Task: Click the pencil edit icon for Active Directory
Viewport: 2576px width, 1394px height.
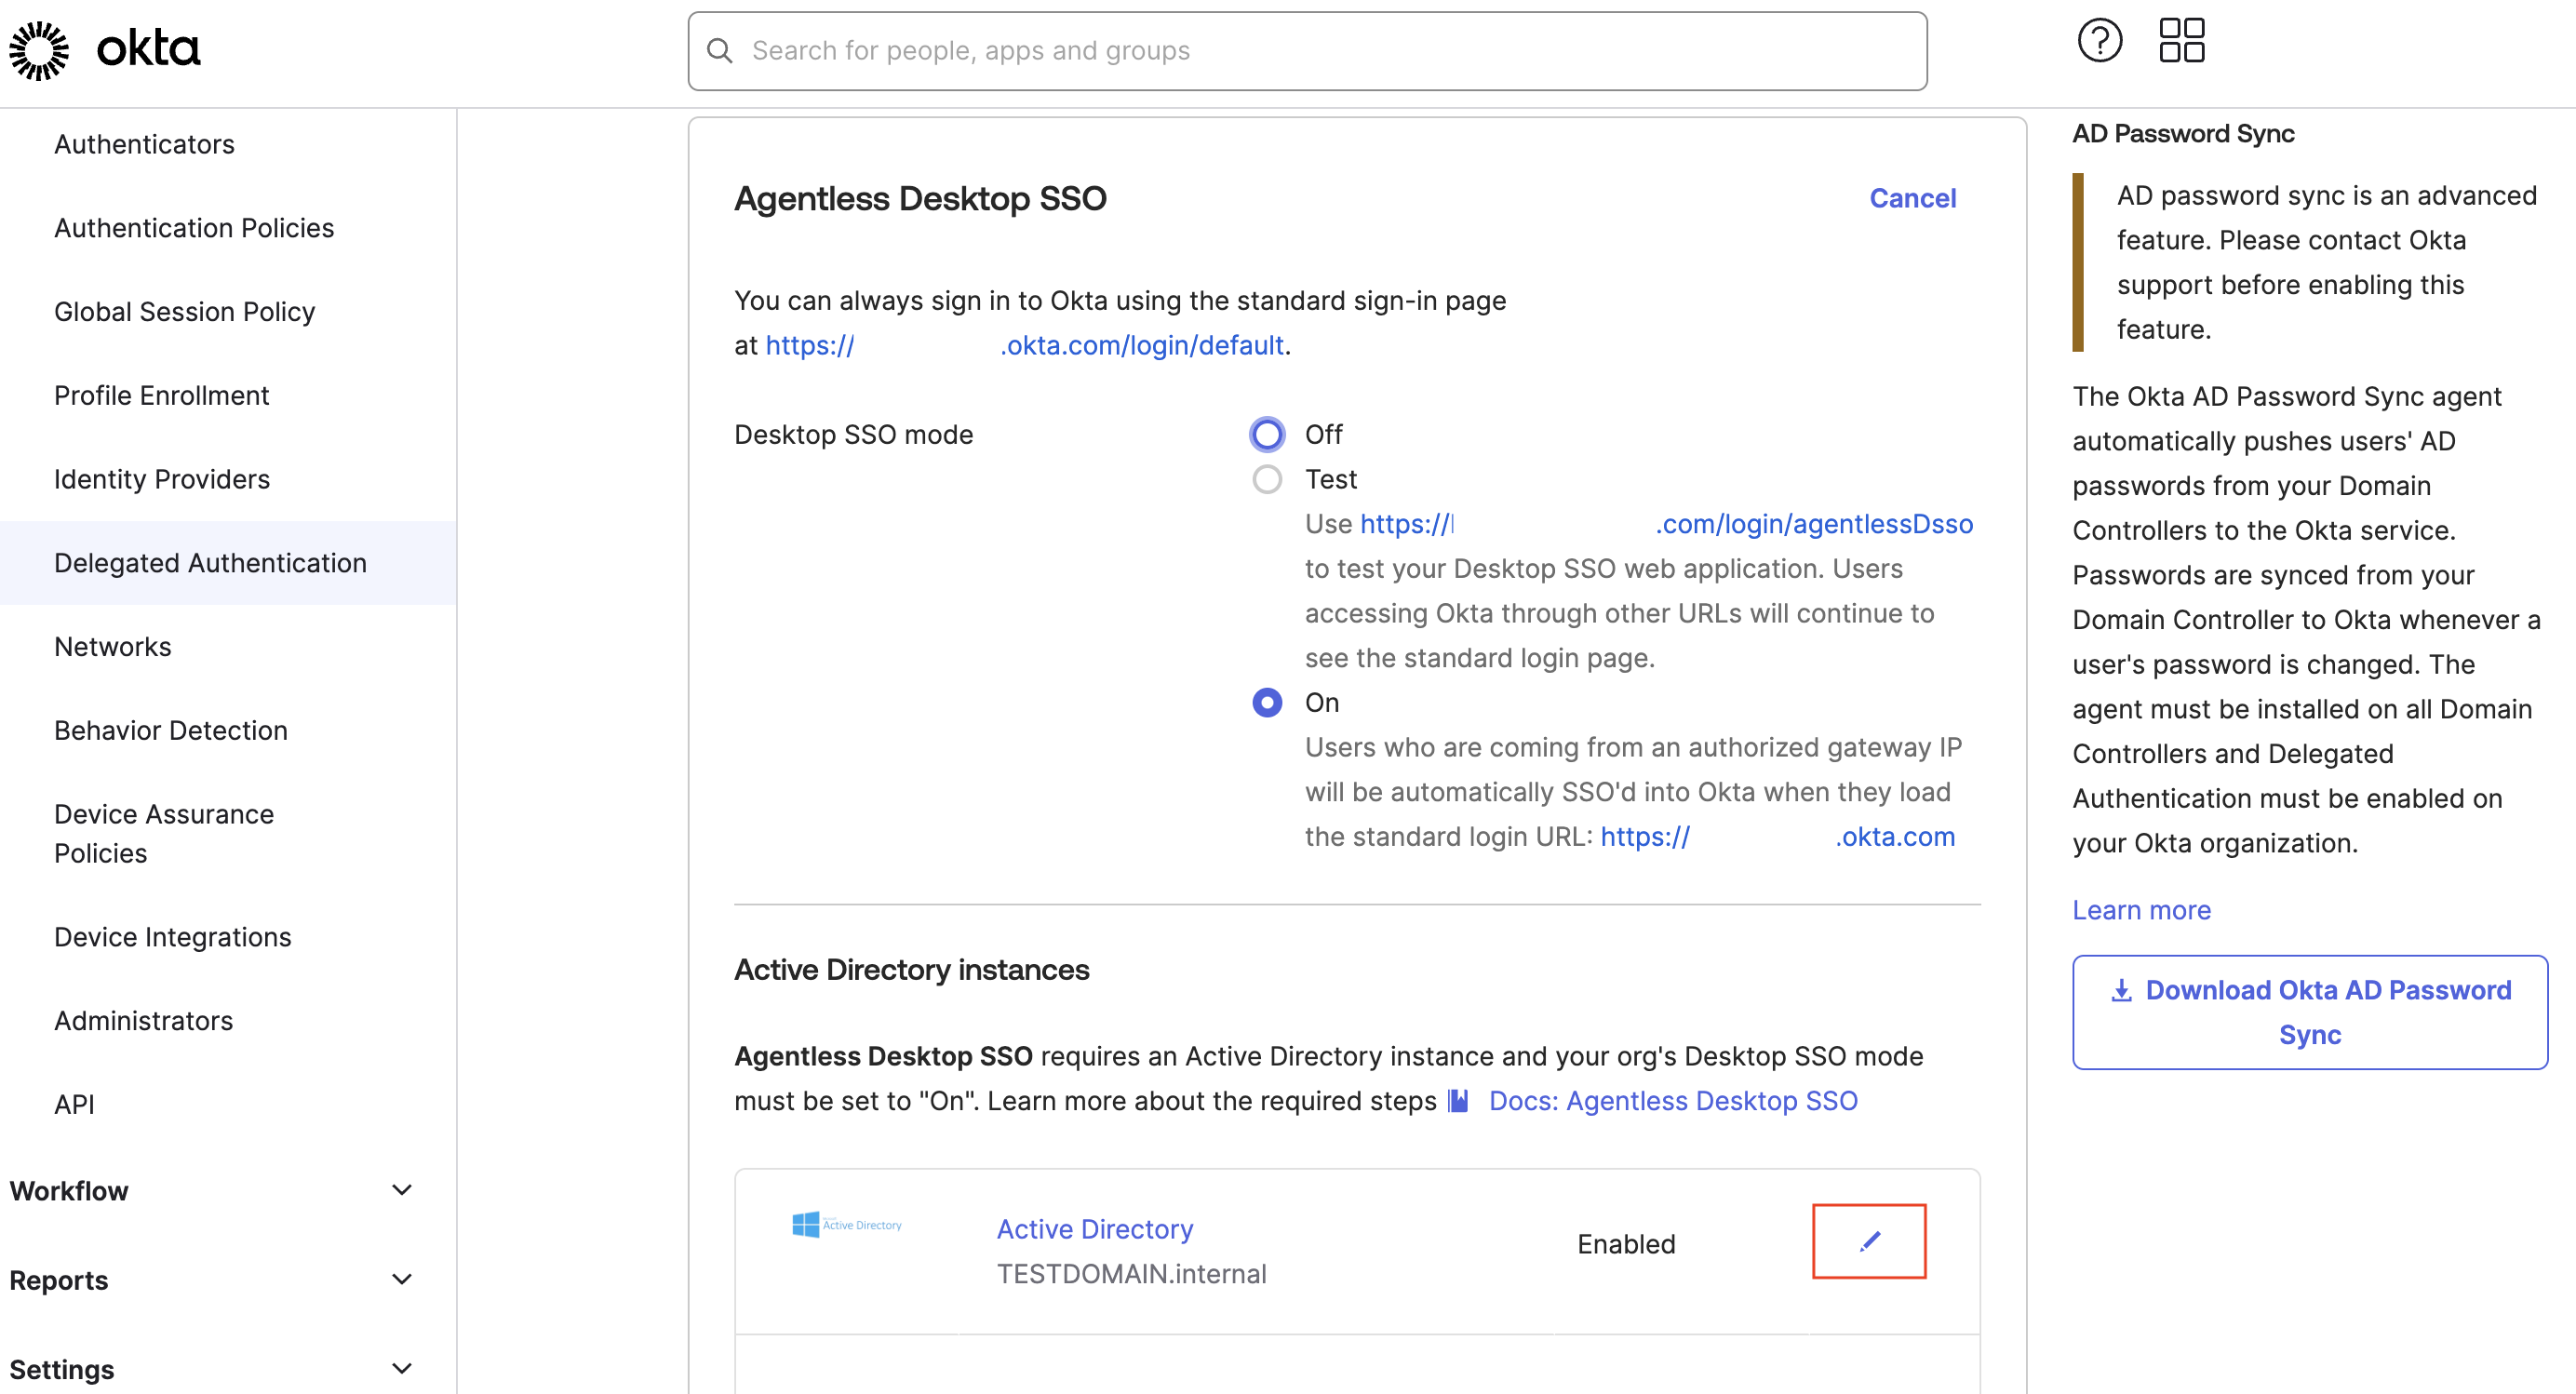Action: tap(1869, 1241)
